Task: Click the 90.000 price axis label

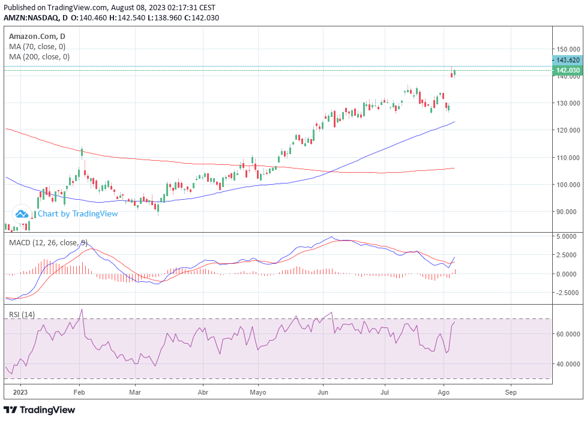Action: pyautogui.click(x=567, y=212)
